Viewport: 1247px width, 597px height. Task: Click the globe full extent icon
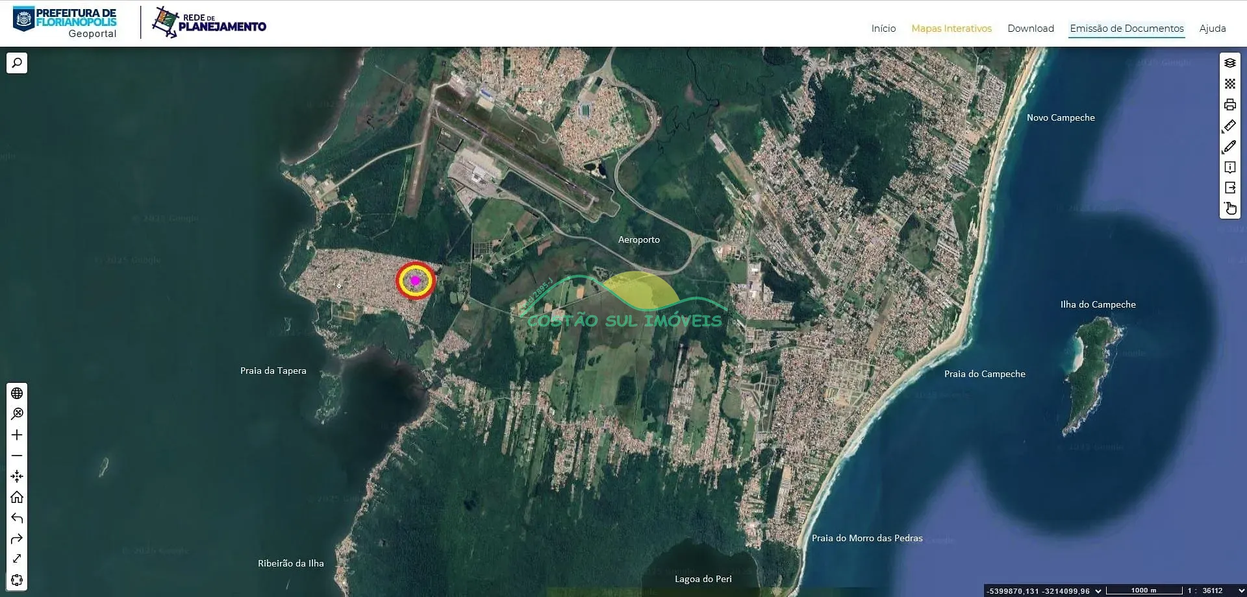coord(17,393)
